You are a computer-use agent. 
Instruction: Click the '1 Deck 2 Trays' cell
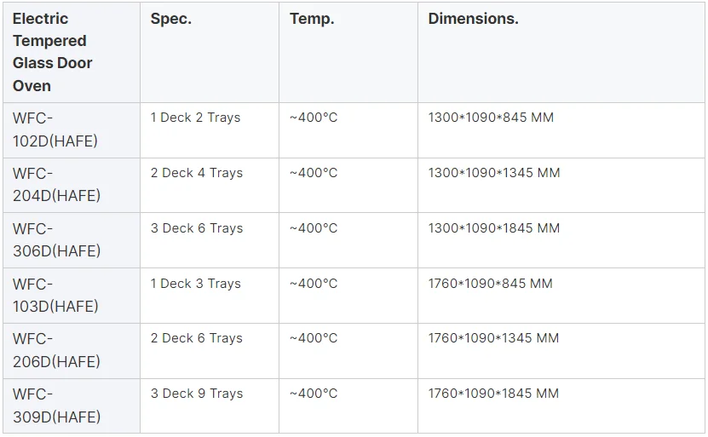click(x=195, y=118)
